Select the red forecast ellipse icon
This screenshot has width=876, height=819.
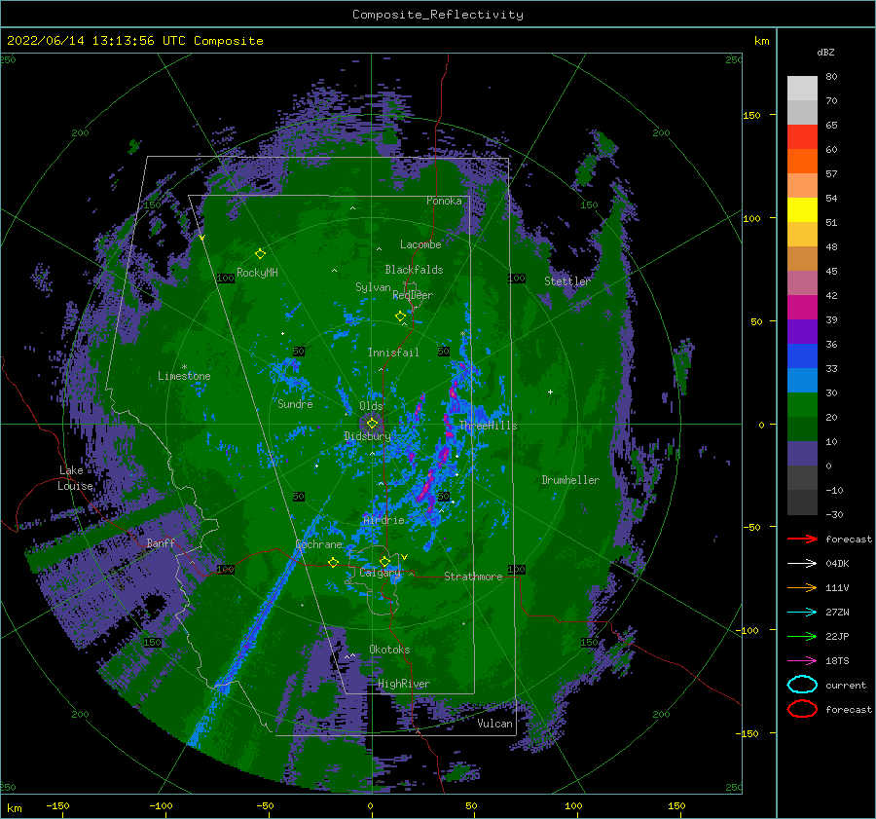[x=802, y=709]
